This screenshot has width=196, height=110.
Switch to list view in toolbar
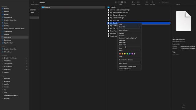click(119, 2)
